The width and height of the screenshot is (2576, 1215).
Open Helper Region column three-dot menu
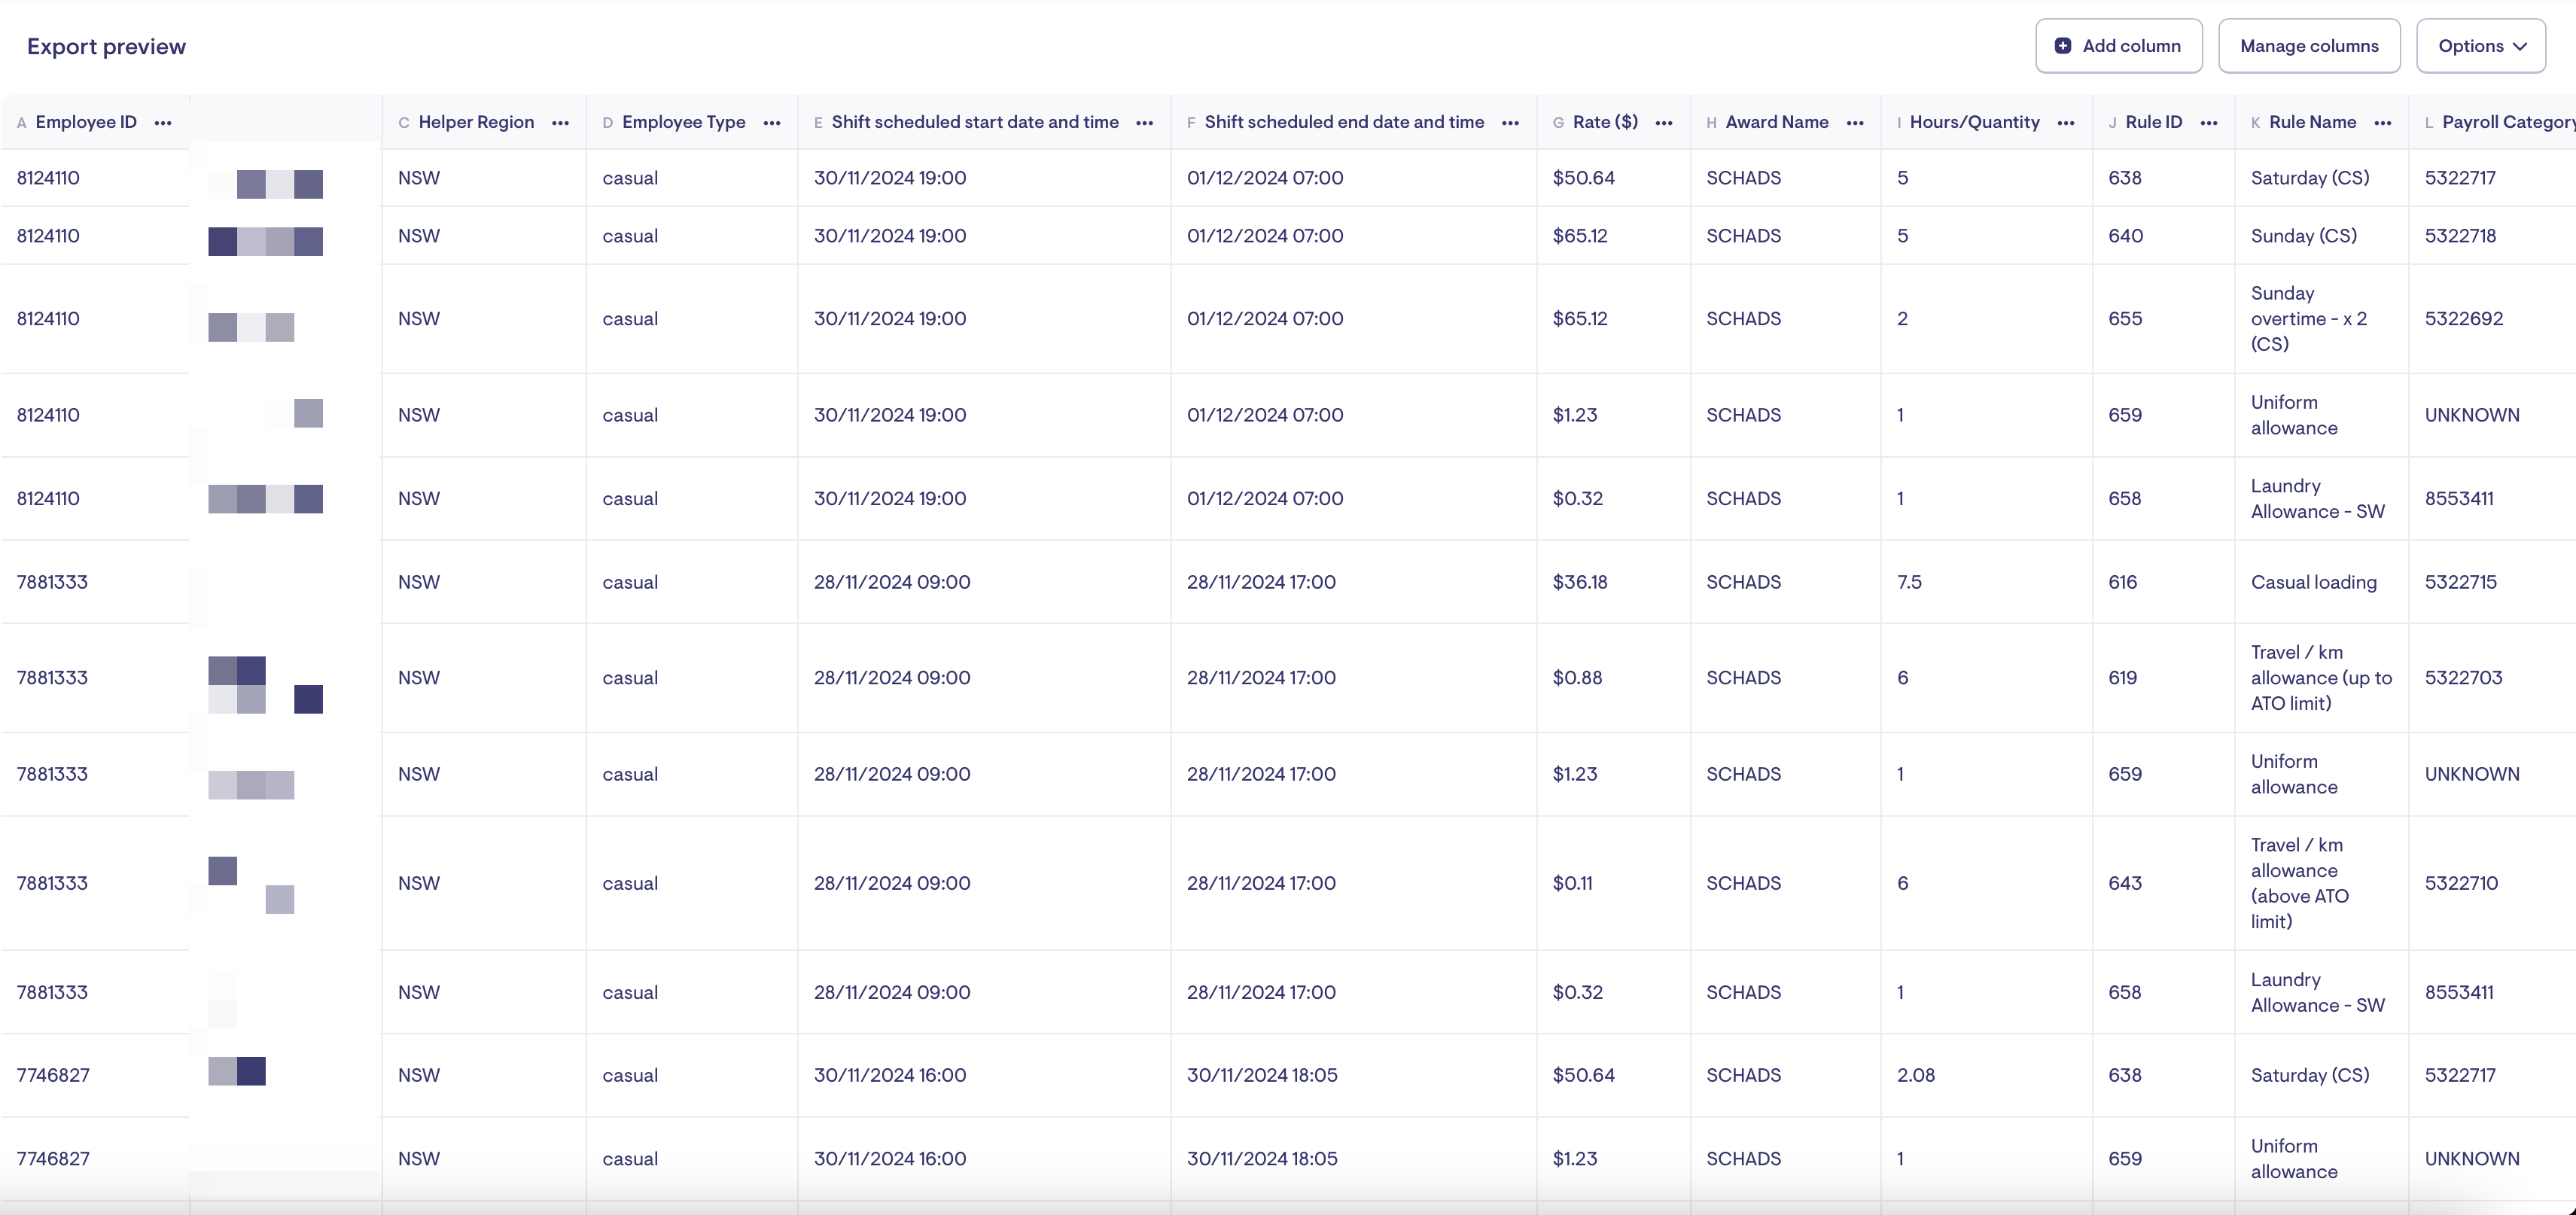560,122
